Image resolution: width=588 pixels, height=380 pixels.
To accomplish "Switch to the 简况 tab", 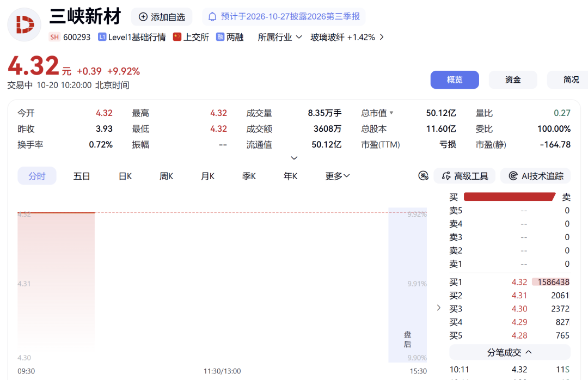I will click(x=567, y=79).
